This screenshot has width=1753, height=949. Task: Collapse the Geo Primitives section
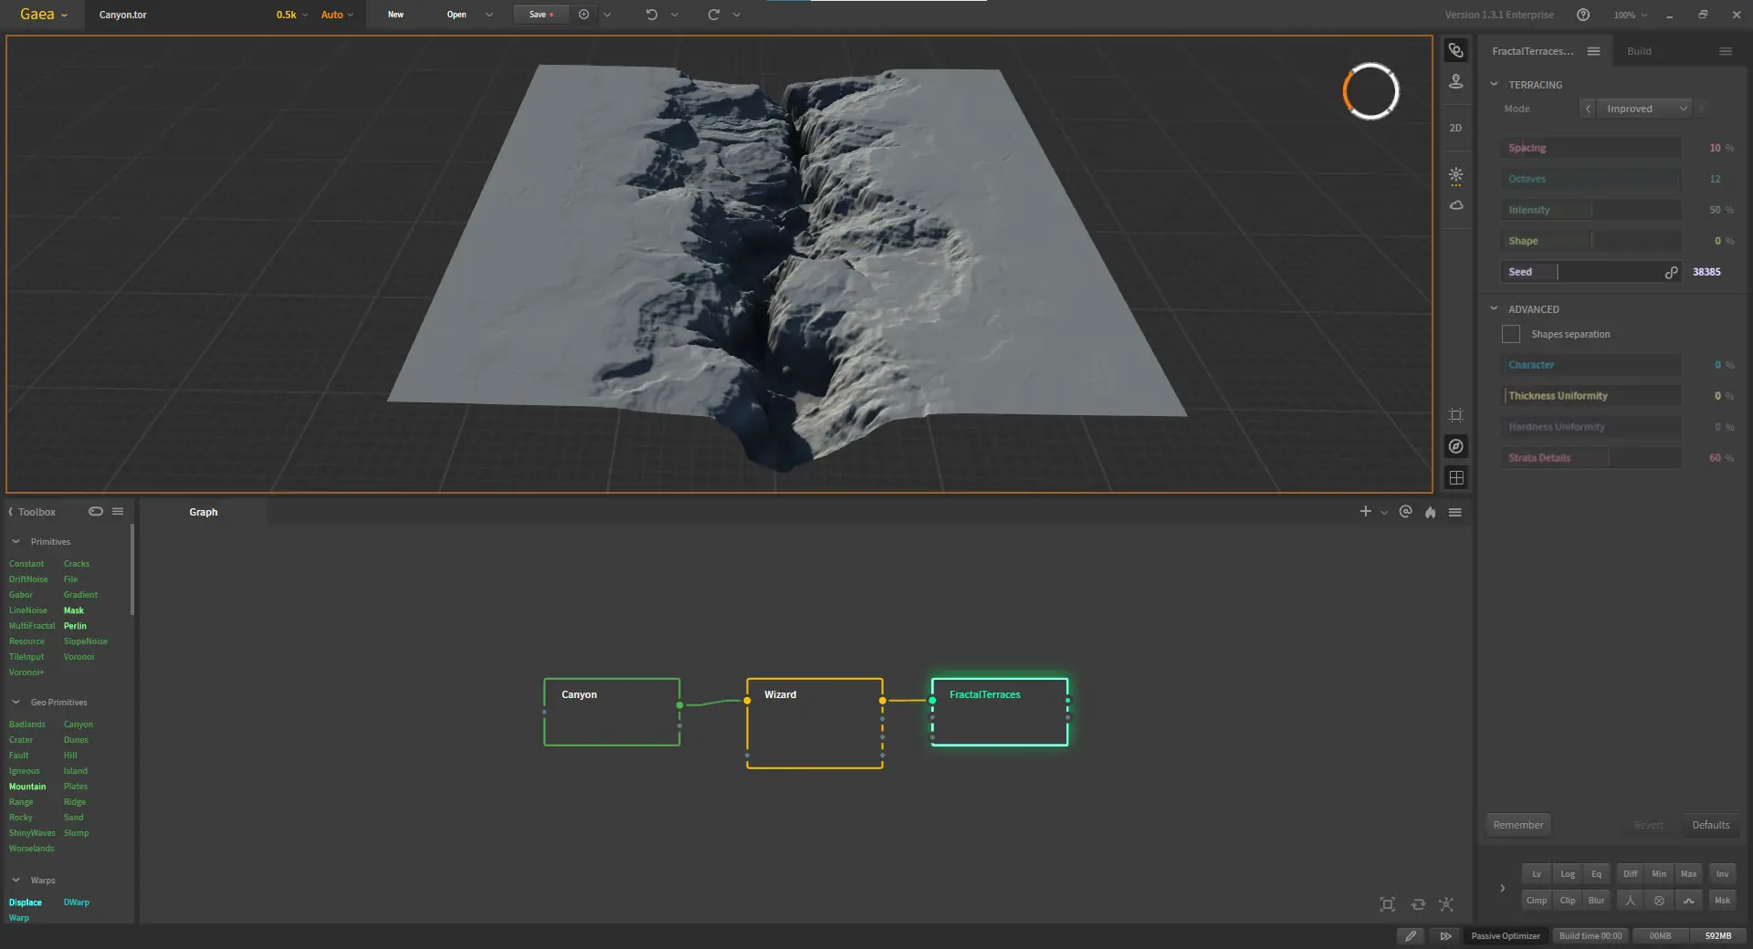(x=16, y=702)
